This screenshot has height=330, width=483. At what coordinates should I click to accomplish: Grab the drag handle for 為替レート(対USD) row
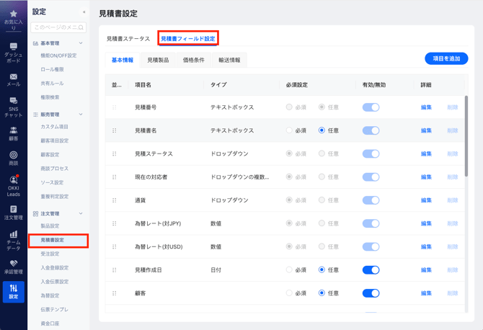(115, 246)
